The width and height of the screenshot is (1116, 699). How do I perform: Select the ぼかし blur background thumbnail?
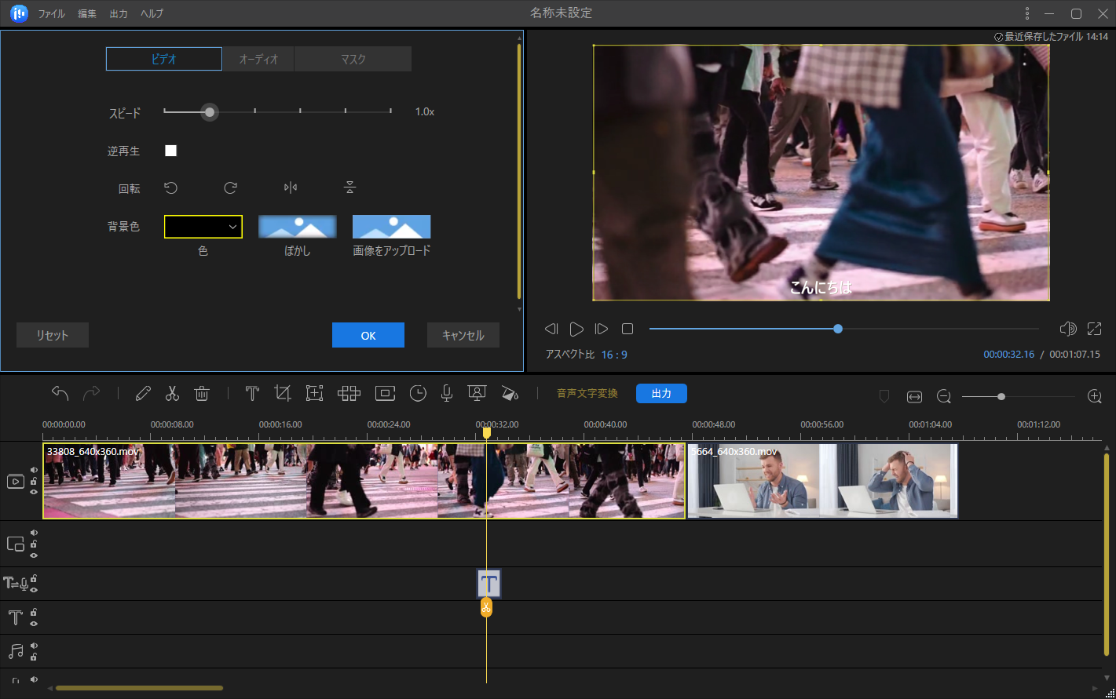[x=298, y=227]
